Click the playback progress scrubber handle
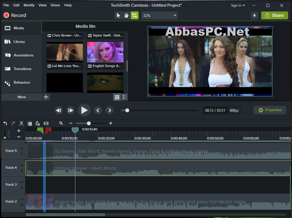The width and height of the screenshot is (292, 218). [x=127, y=111]
